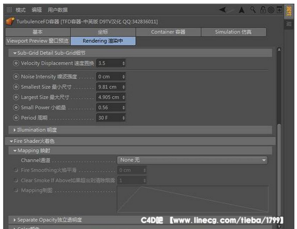The height and width of the screenshot is (229, 297).
Task: Open the 用户数据 menu
Action: click(57, 10)
